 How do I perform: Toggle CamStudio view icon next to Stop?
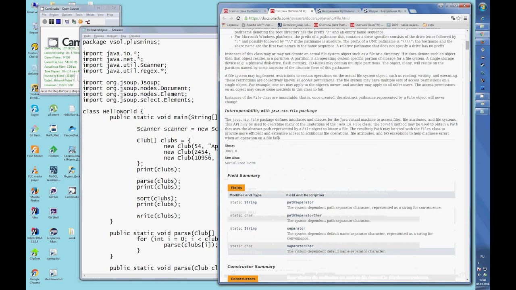[67, 21]
